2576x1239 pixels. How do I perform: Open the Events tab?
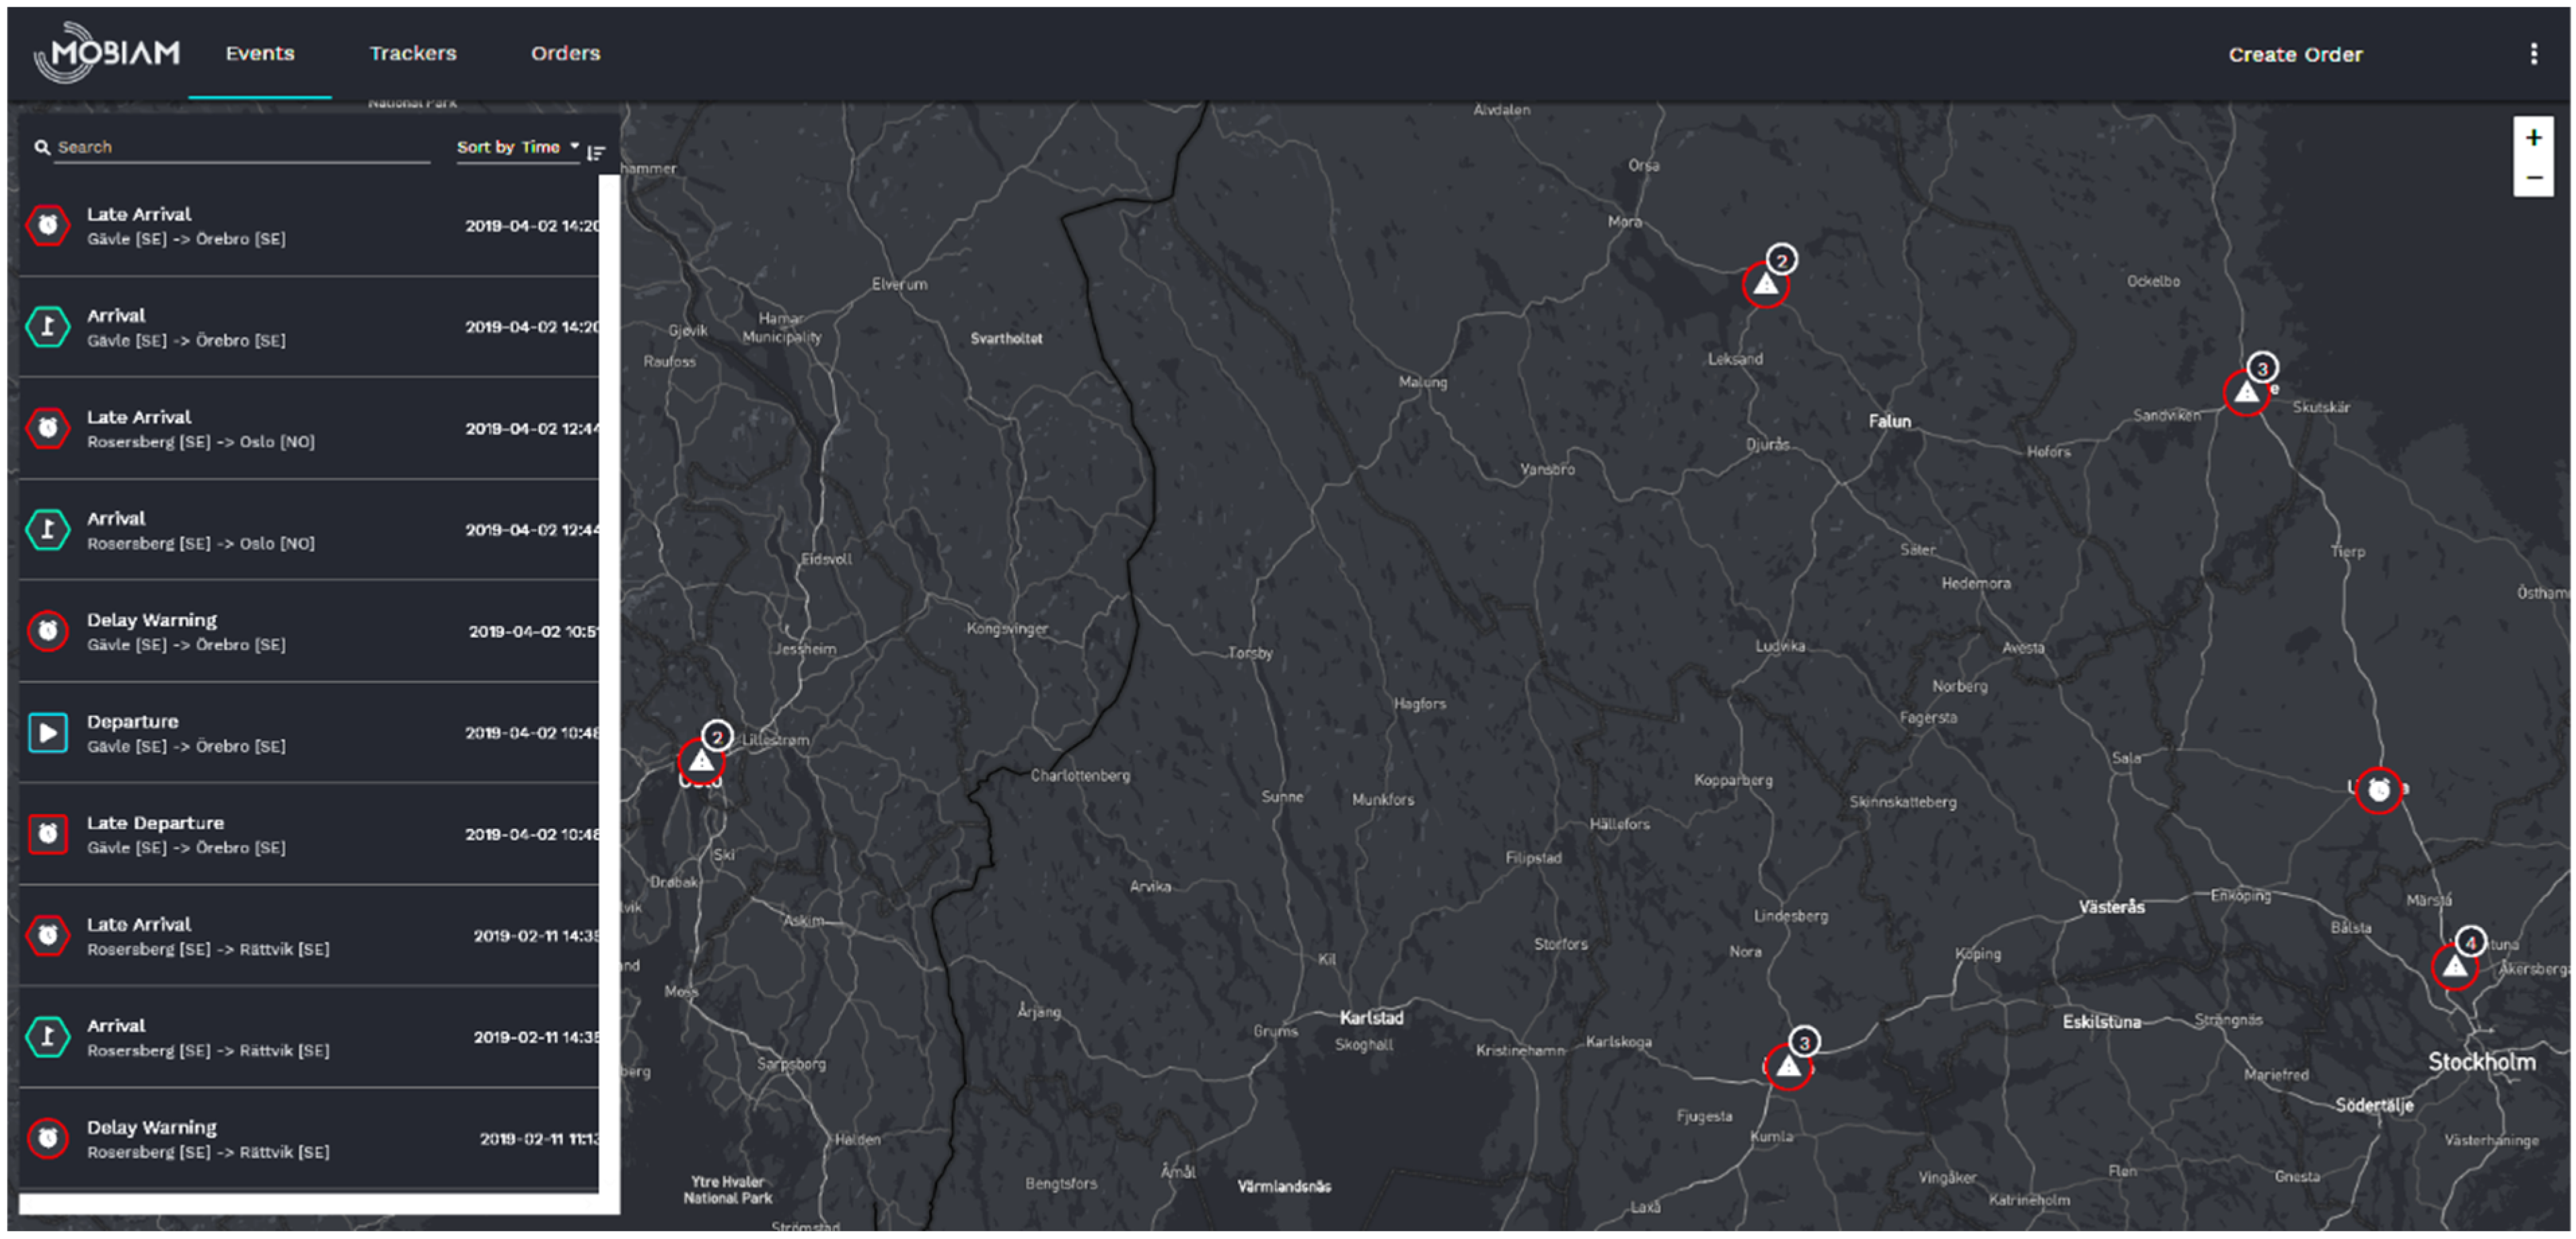pos(259,53)
